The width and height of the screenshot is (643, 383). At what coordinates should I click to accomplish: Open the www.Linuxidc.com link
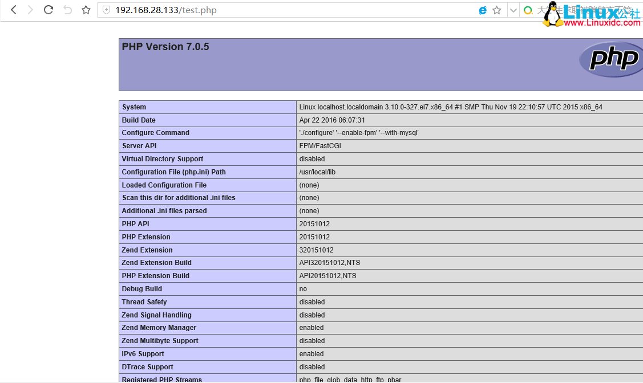click(x=601, y=22)
